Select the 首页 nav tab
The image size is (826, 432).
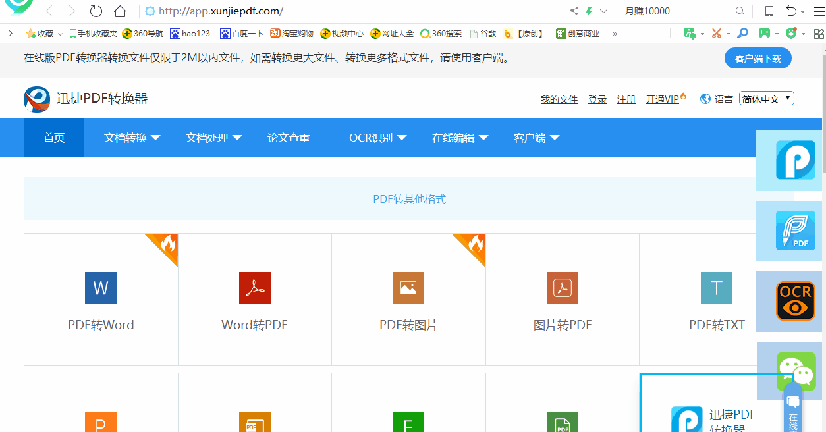click(x=54, y=138)
